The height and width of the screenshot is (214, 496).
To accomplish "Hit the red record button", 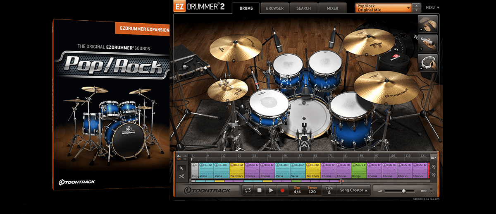I will click(x=283, y=190).
